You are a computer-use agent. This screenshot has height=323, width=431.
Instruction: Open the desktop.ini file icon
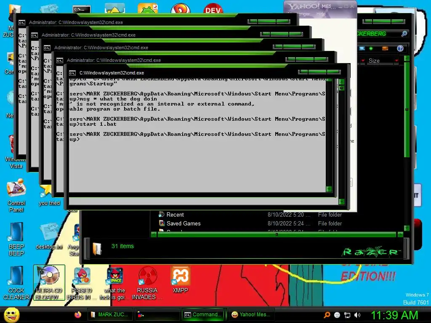[x=49, y=236]
